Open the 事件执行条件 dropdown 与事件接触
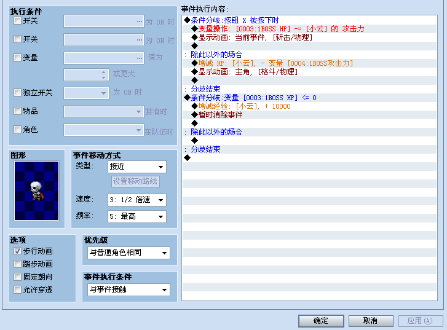 click(129, 289)
